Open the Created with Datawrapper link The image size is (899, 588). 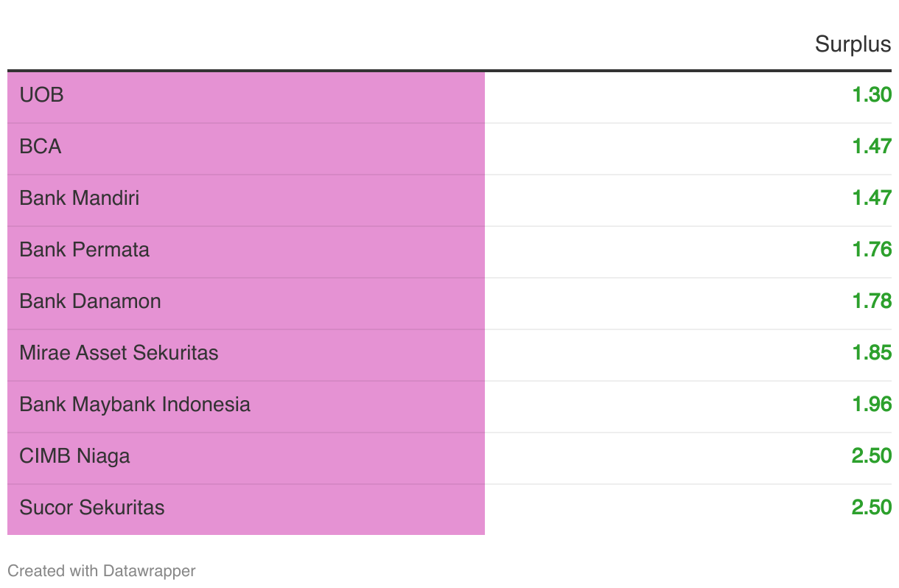pos(102,571)
